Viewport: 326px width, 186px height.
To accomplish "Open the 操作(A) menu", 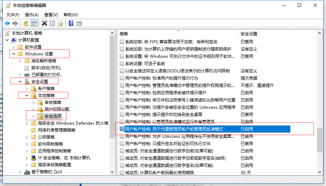I will [x=31, y=15].
